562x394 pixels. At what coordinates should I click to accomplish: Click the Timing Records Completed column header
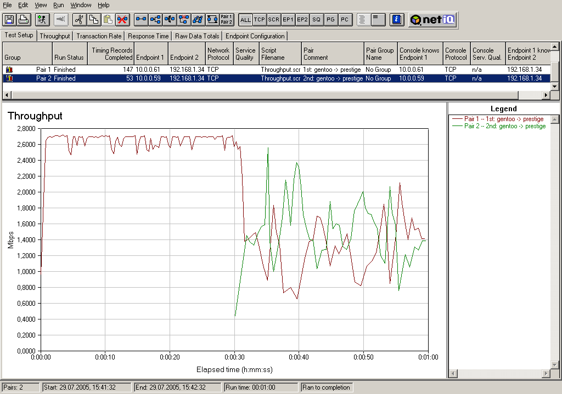tap(112, 54)
